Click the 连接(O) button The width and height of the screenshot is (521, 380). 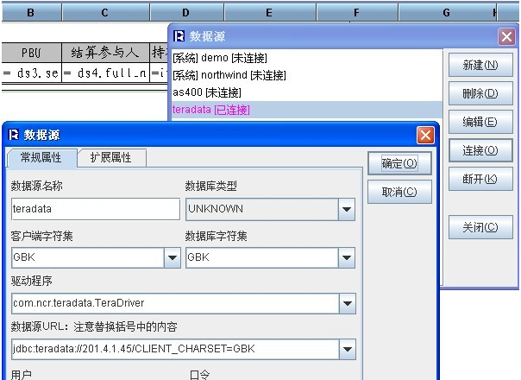pos(480,151)
